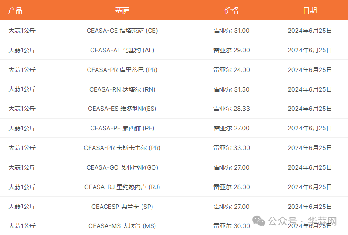Click the CEASA-PR 库里蒂巴 (PR) market name
The width and height of the screenshot is (348, 235).
(x=122, y=70)
